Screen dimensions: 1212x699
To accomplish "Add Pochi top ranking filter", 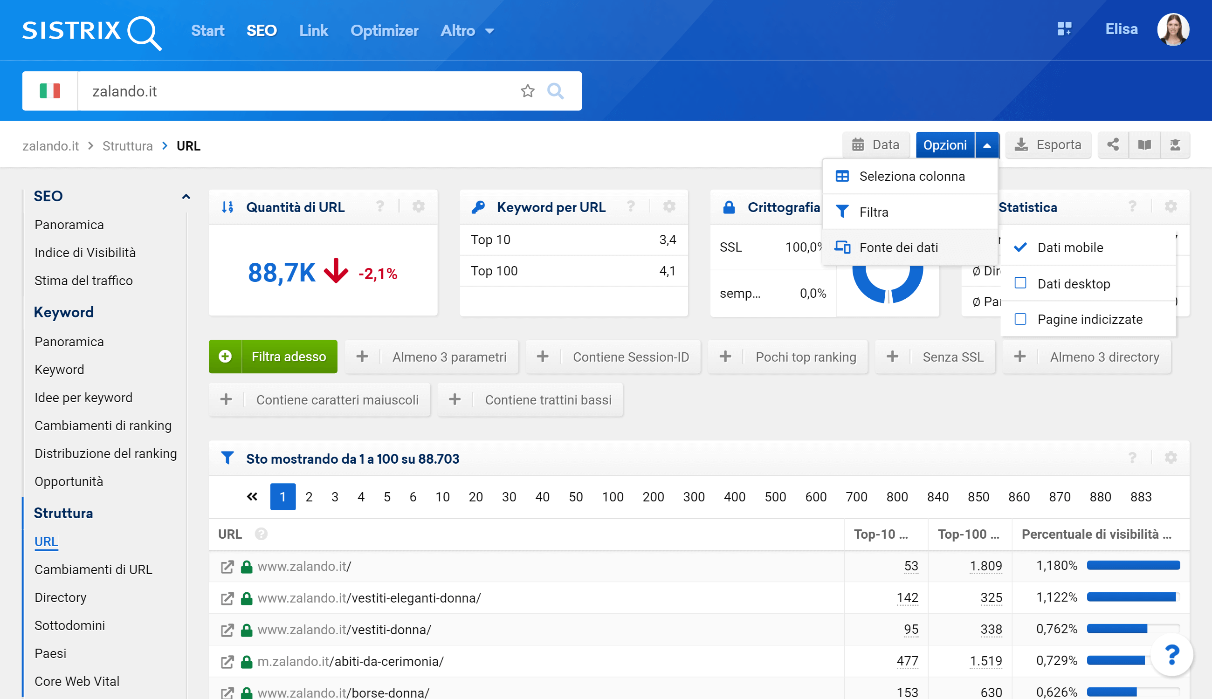I will tap(787, 356).
